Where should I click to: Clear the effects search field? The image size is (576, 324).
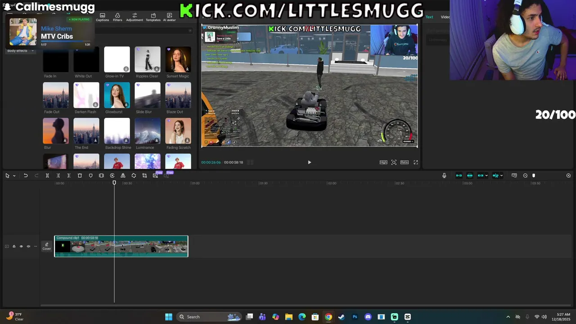point(190,31)
